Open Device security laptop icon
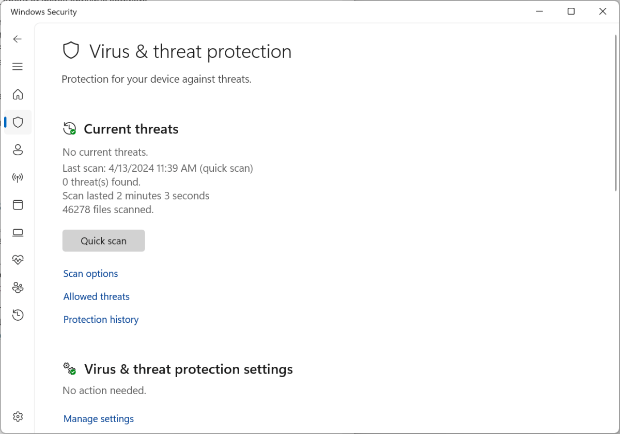The width and height of the screenshot is (620, 434). (18, 232)
